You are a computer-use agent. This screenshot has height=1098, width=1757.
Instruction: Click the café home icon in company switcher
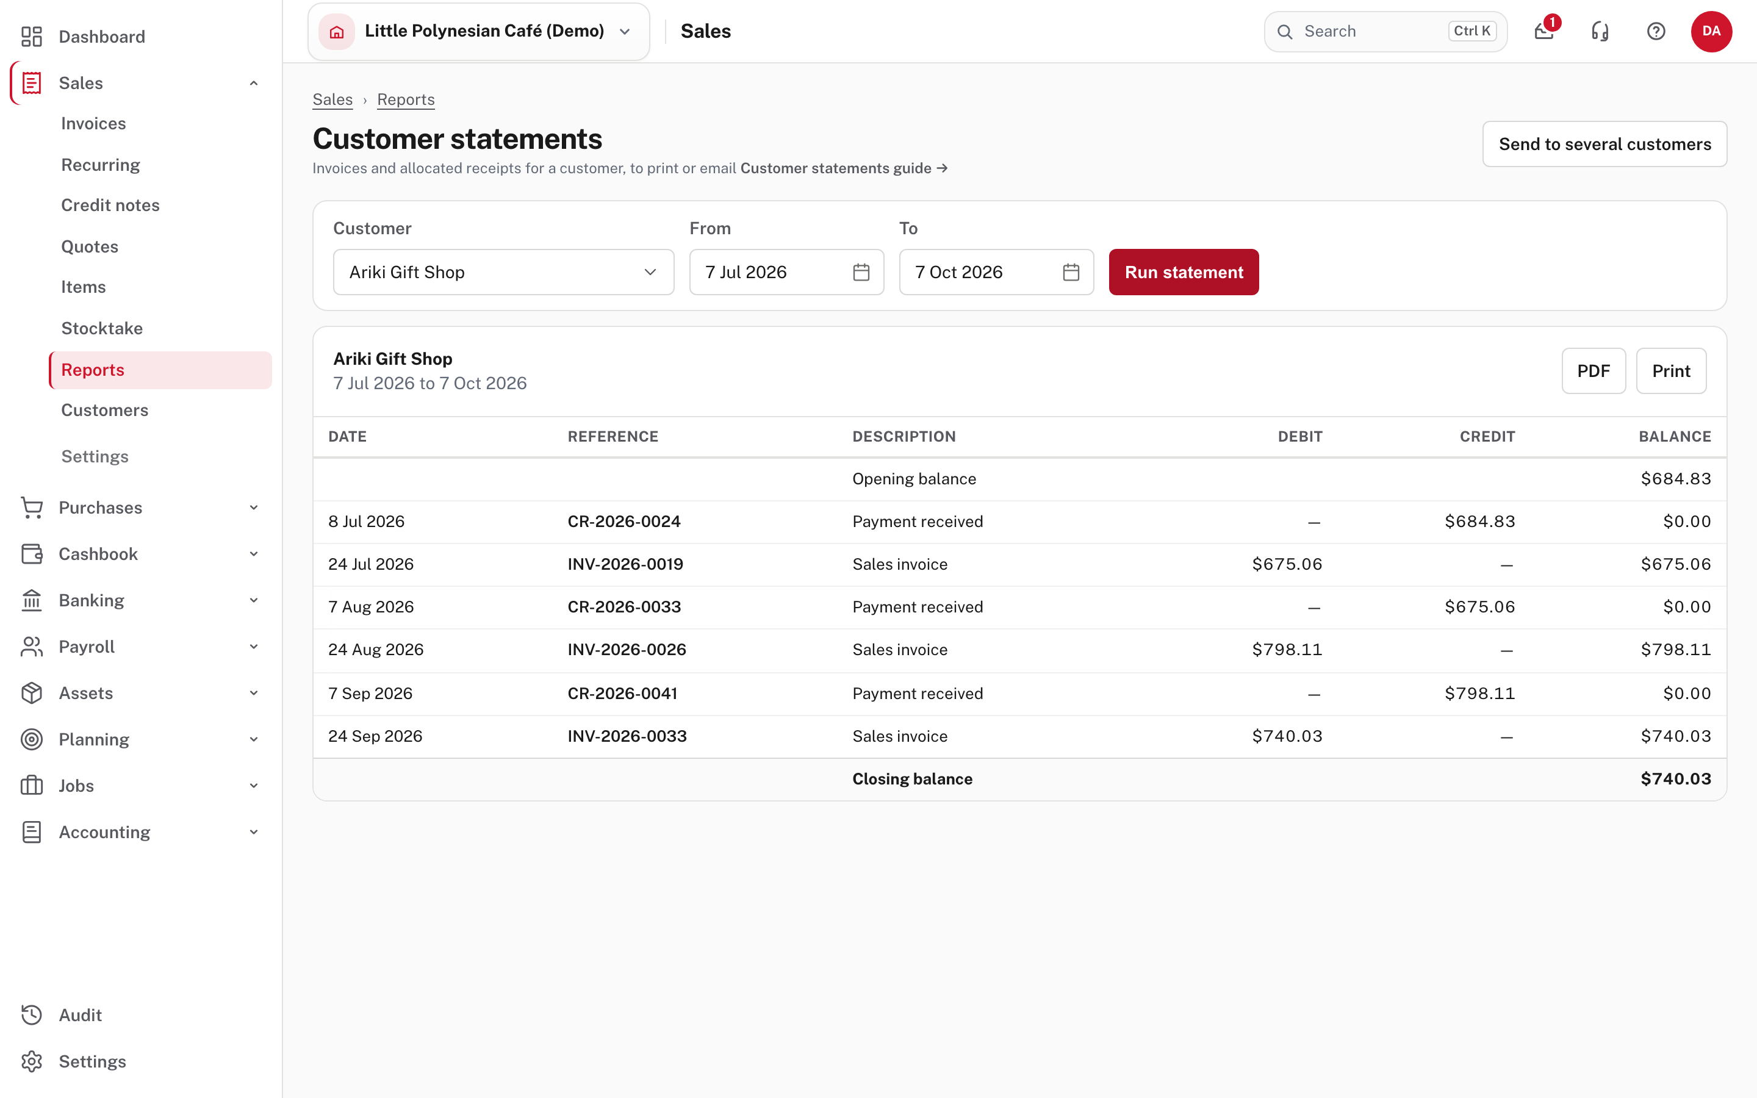336,31
